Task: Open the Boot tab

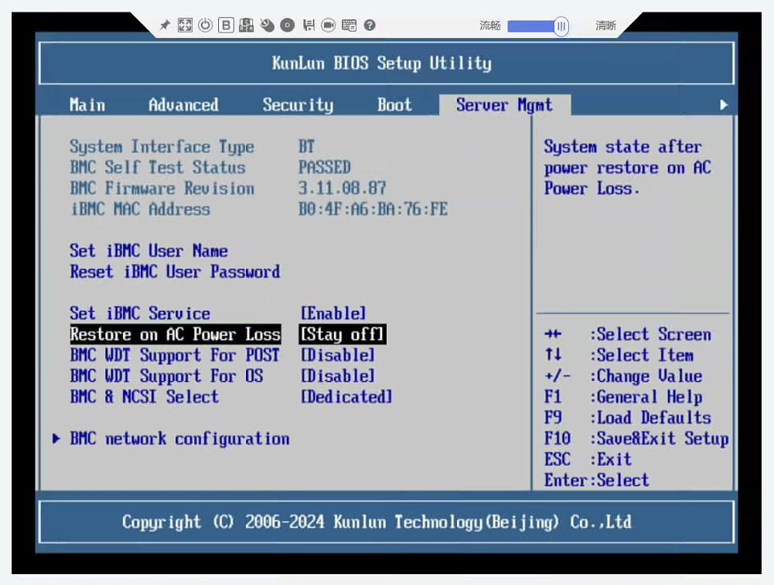Action: (x=394, y=104)
